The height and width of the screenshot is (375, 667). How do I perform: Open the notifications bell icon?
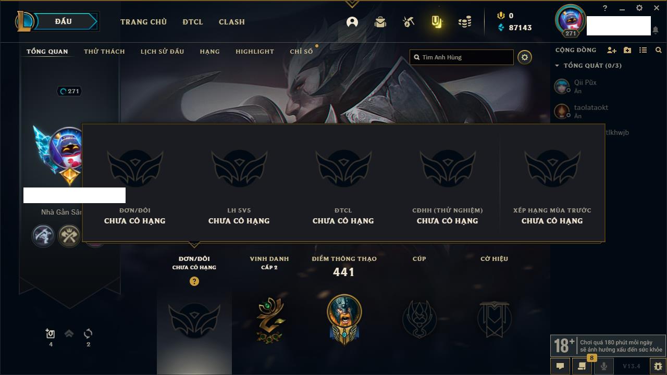tap(655, 30)
